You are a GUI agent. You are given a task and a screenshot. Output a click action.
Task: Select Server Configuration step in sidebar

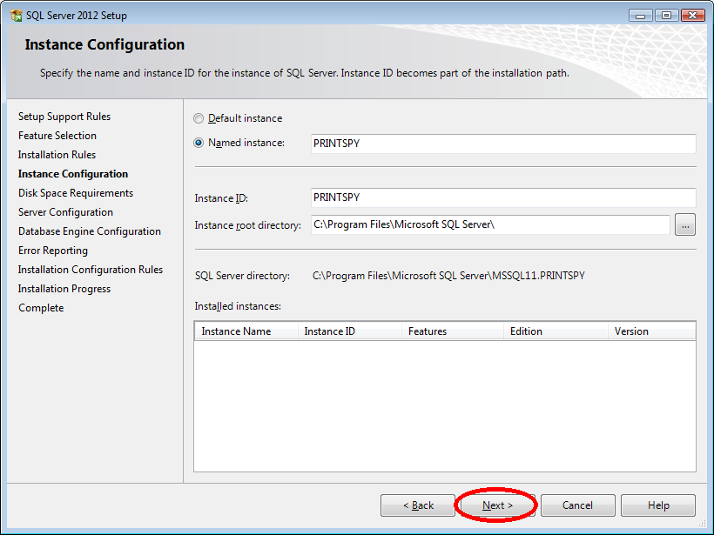pyautogui.click(x=65, y=212)
